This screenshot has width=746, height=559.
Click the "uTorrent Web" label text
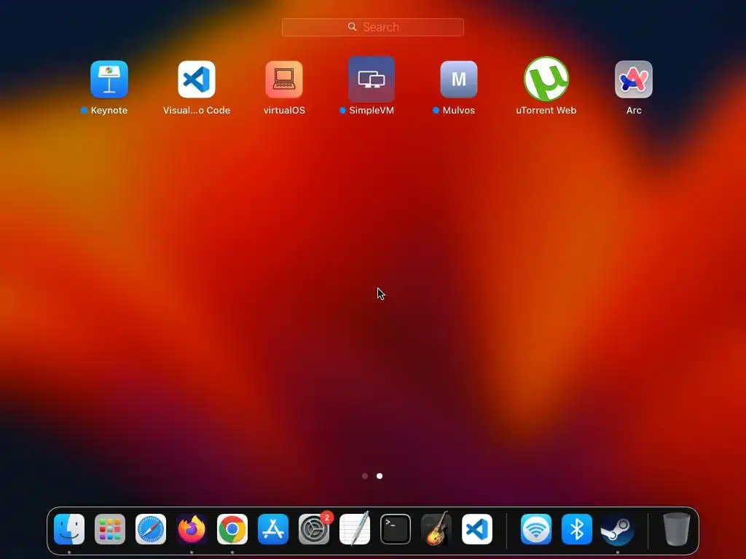click(x=546, y=111)
